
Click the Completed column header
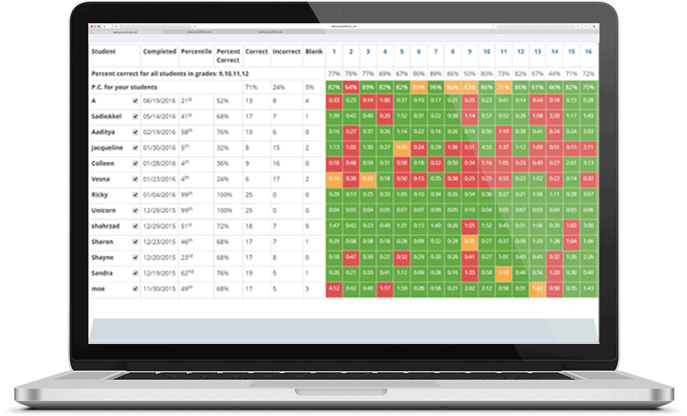click(160, 52)
